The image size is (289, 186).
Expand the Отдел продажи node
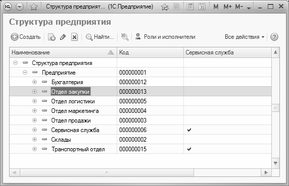click(34, 120)
